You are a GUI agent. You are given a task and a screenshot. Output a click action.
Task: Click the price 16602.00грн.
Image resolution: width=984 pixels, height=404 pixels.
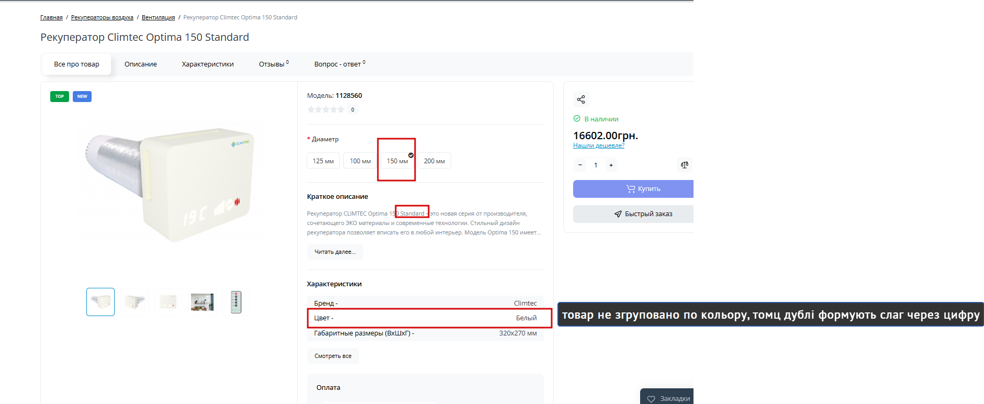[606, 136]
